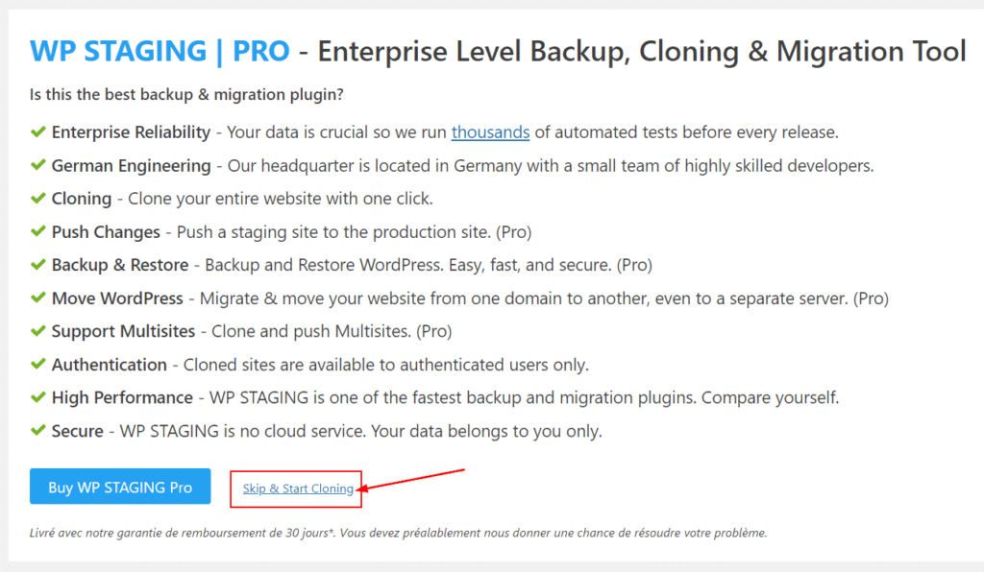Click the bold High Performance label
Image resolution: width=984 pixels, height=572 pixels.
coord(122,397)
